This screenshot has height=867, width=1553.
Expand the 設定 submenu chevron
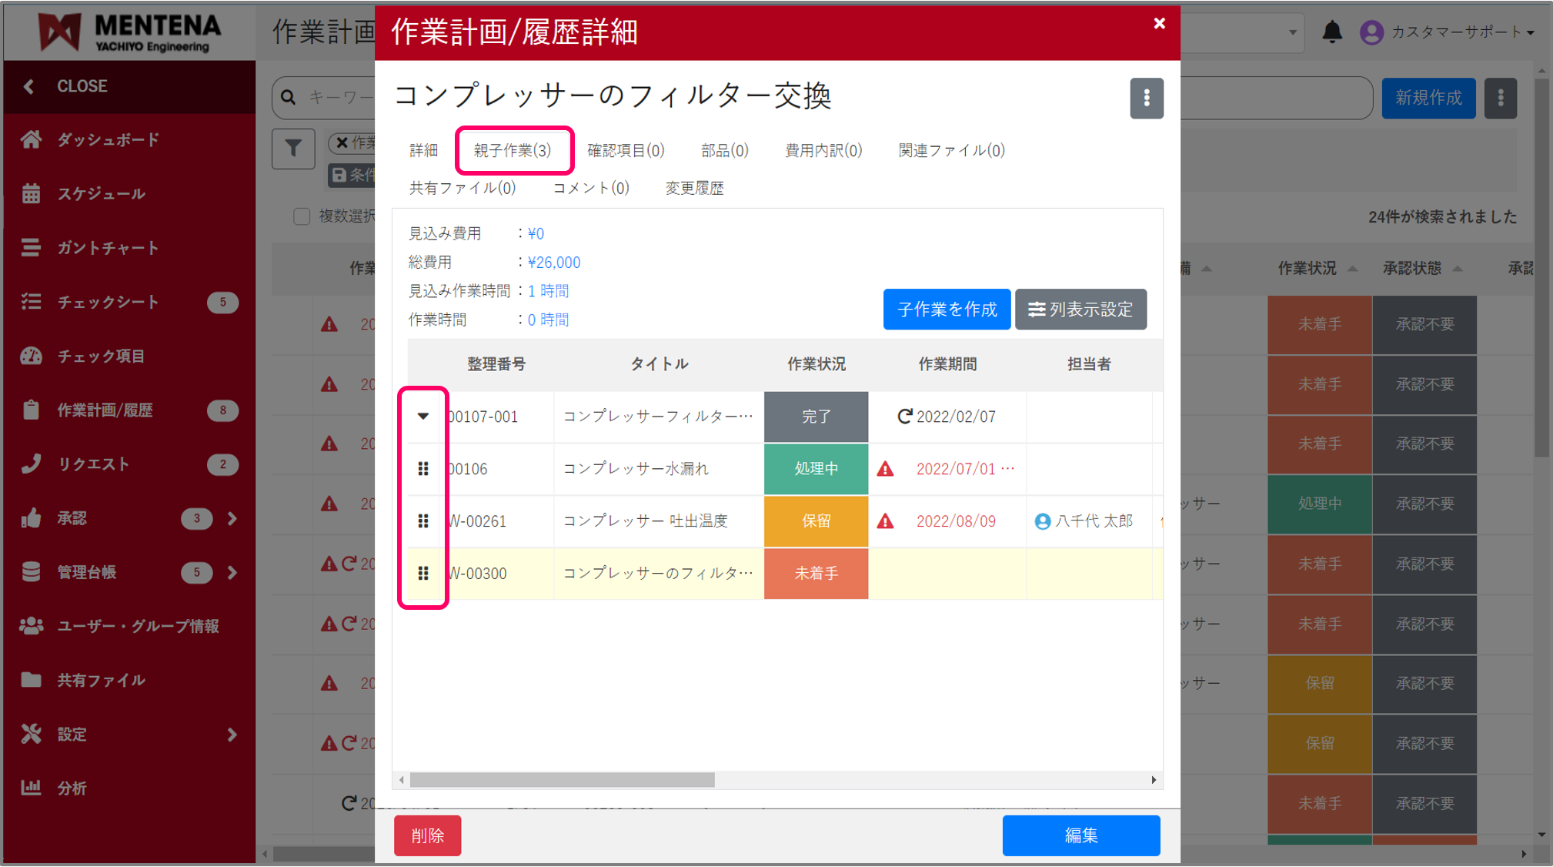click(x=232, y=735)
